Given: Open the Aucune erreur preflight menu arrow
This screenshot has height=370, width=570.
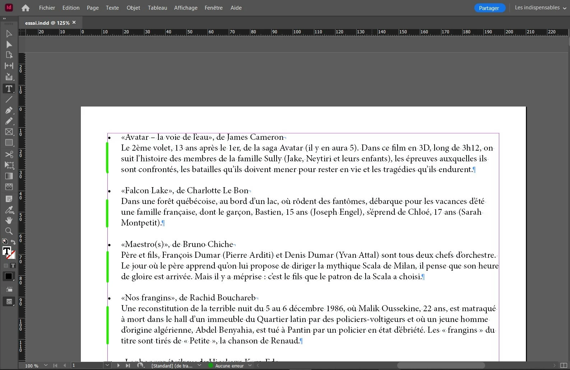Looking at the screenshot, I should pyautogui.click(x=250, y=366).
